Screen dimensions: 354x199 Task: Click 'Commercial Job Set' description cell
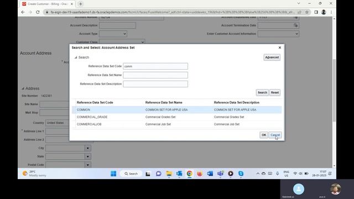click(227, 124)
